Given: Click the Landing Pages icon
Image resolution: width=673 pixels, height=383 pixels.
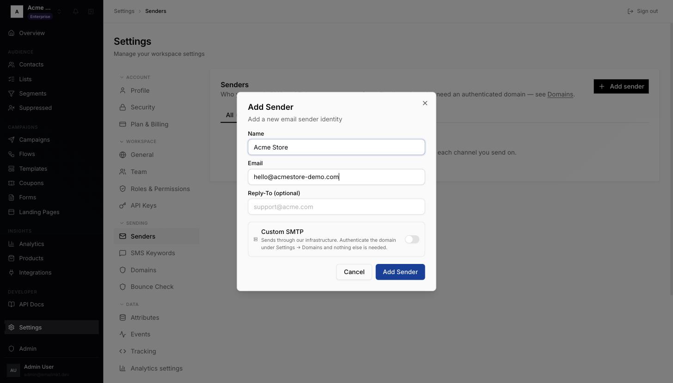Looking at the screenshot, I should click(12, 212).
